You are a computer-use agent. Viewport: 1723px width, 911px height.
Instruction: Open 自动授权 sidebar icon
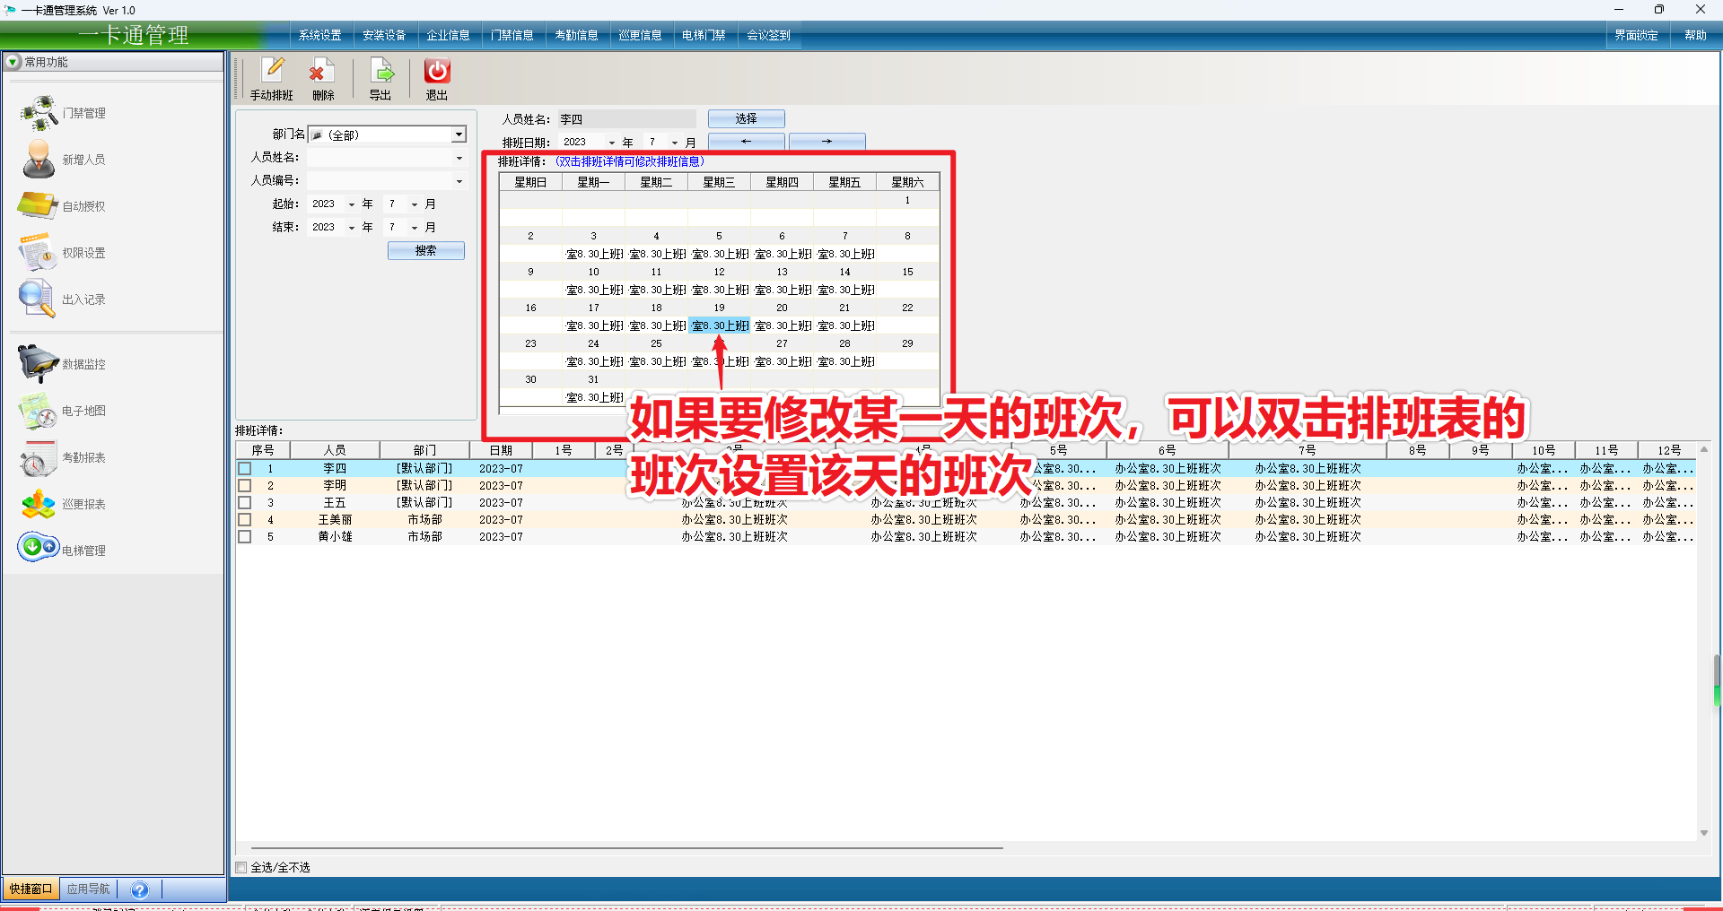pos(39,206)
